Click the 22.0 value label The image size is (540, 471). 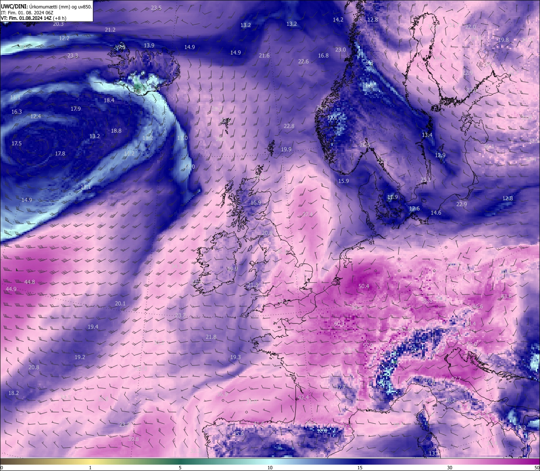coord(470,27)
